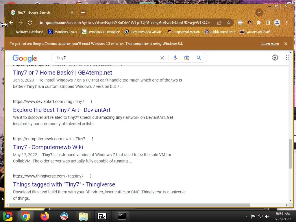Open network status in system tray
Image resolution: width=296 pixels, height=222 pixels.
point(260,216)
